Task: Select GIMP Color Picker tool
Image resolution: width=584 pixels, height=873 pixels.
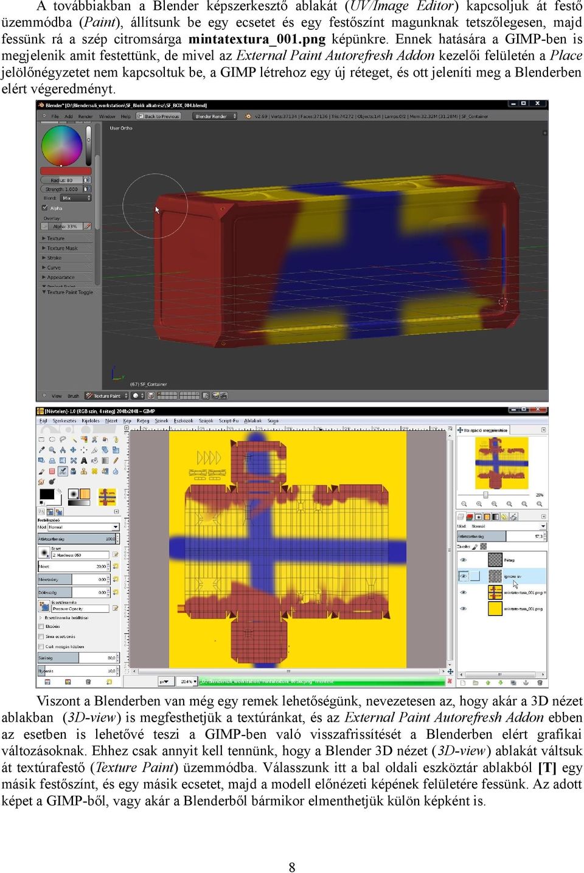Action: 41,450
